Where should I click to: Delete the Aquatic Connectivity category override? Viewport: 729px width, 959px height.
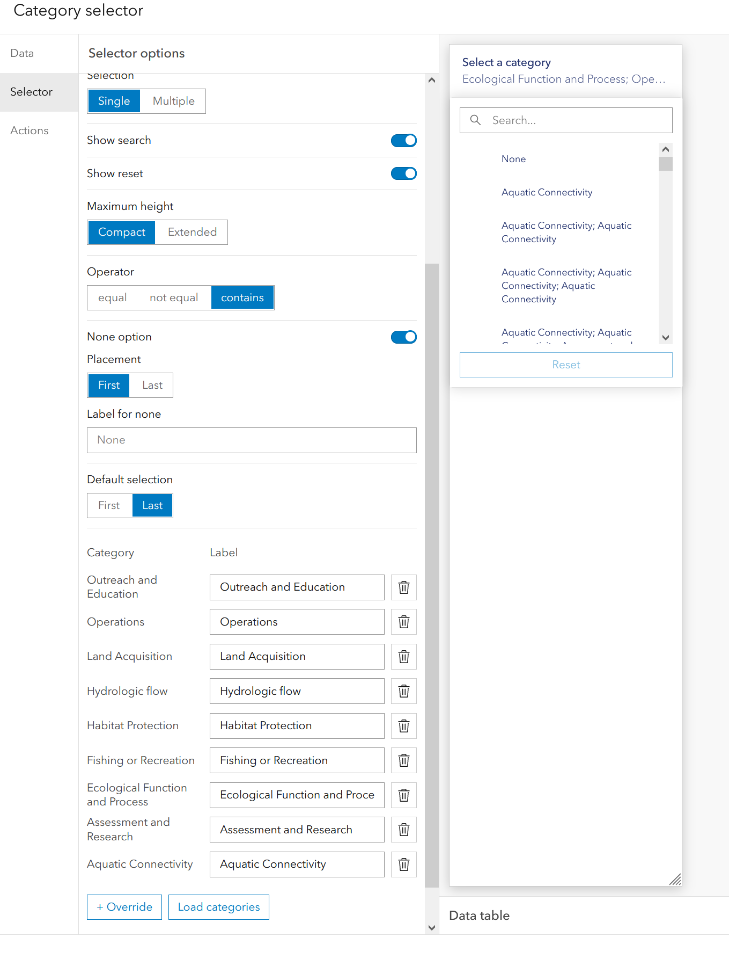(404, 864)
